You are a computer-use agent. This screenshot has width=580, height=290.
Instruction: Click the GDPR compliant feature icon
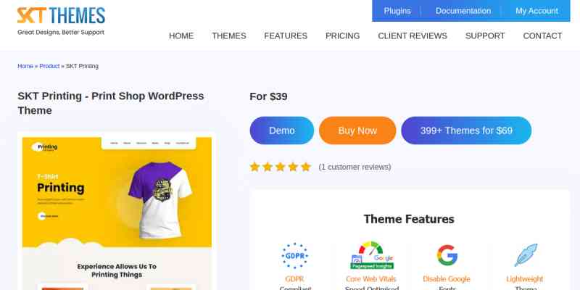294,256
